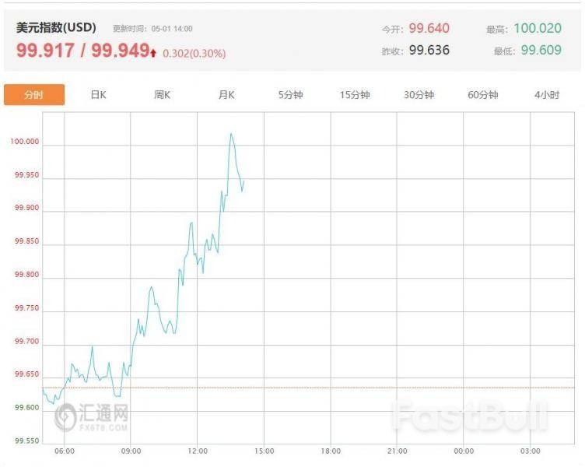585x467 pixels.
Task: Click the 美元指数(USD) title
Action: click(x=56, y=27)
